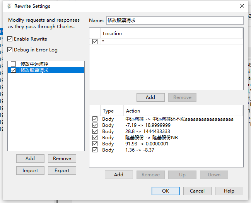Close the Rewrite Settings window

tap(242, 6)
